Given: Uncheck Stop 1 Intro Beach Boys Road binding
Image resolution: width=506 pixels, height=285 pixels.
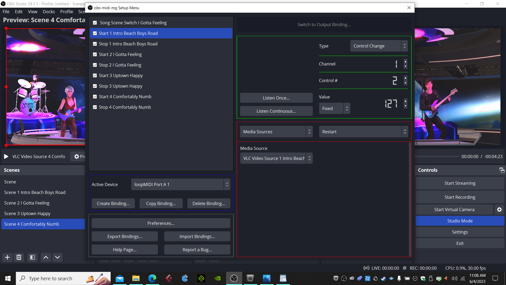Looking at the screenshot, I should (x=95, y=44).
